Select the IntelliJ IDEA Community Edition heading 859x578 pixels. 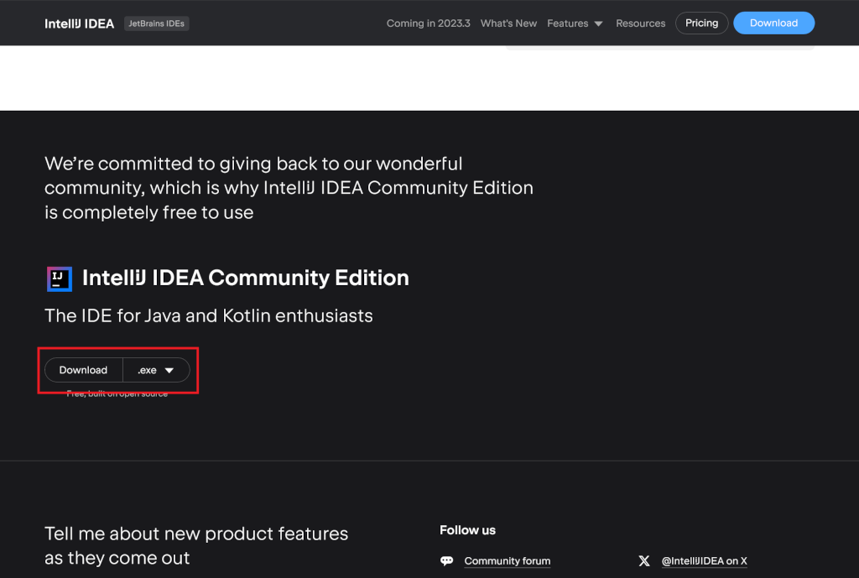pos(246,278)
